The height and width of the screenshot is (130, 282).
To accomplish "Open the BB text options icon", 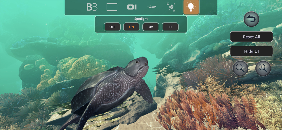I will (x=92, y=7).
